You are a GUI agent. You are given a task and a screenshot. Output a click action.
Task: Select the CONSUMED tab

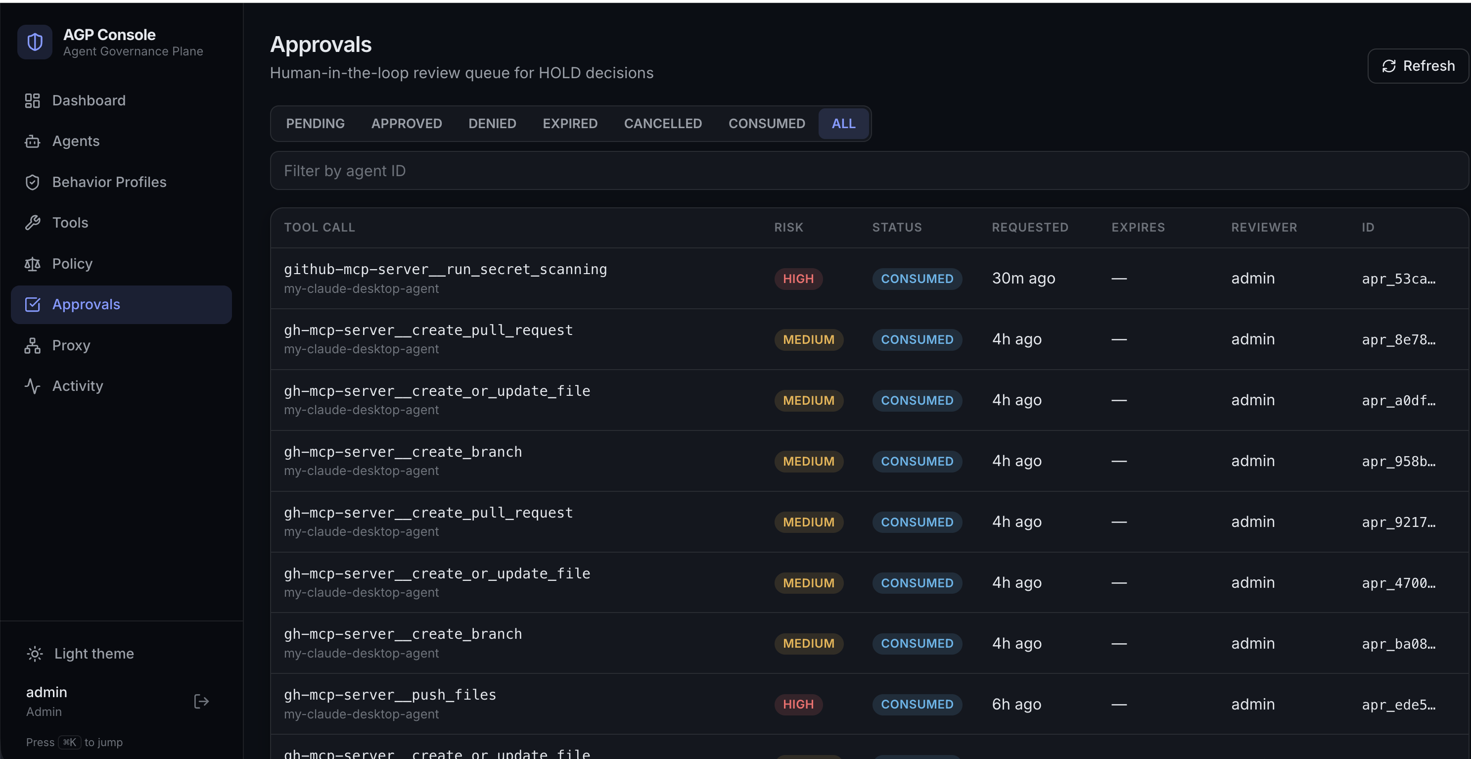[x=767, y=123]
